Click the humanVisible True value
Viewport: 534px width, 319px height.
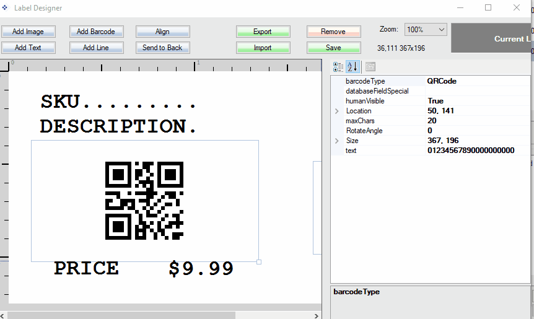478,101
